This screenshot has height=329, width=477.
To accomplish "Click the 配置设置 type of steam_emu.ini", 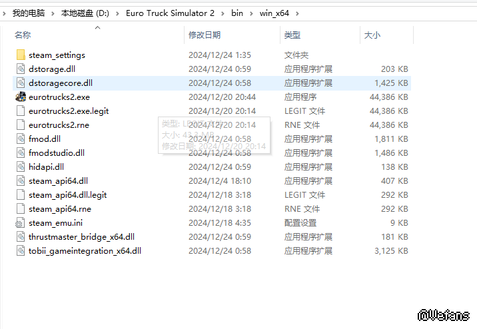I will (x=300, y=223).
